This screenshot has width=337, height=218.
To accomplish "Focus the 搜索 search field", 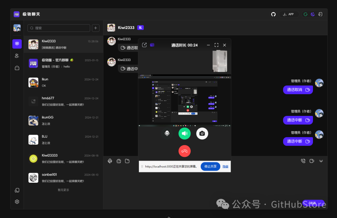I will pos(59,28).
